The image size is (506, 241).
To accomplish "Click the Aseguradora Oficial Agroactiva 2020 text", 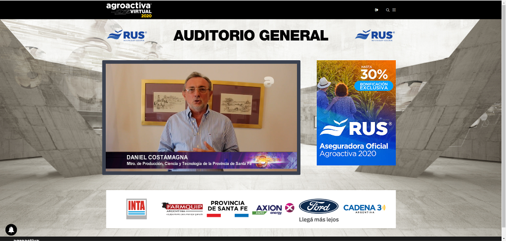I will click(354, 150).
